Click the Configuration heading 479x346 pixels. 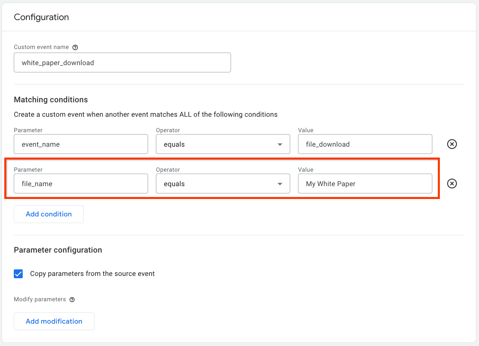(41, 17)
